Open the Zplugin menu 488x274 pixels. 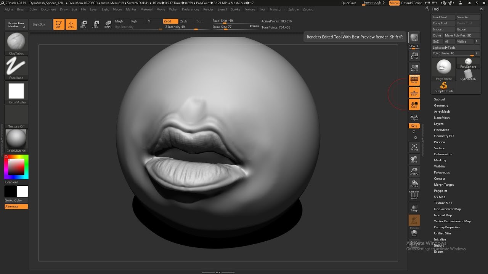tap(294, 9)
